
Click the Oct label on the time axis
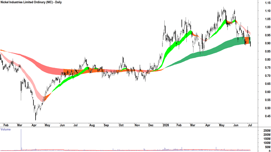click(121, 125)
